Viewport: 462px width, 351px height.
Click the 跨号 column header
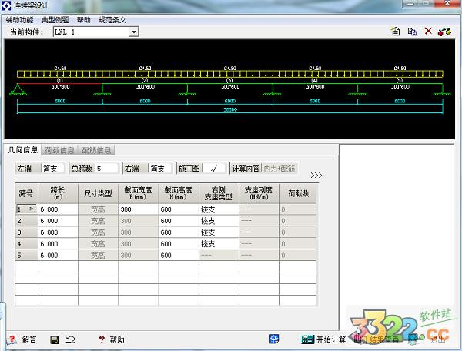tap(26, 193)
